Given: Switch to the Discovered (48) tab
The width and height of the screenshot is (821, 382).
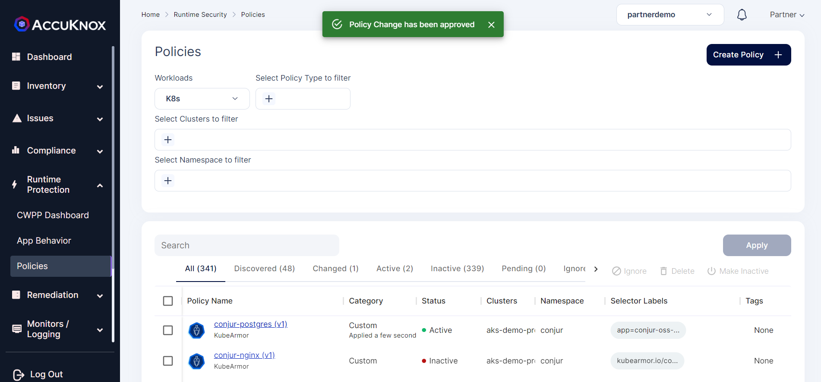Looking at the screenshot, I should tap(265, 269).
